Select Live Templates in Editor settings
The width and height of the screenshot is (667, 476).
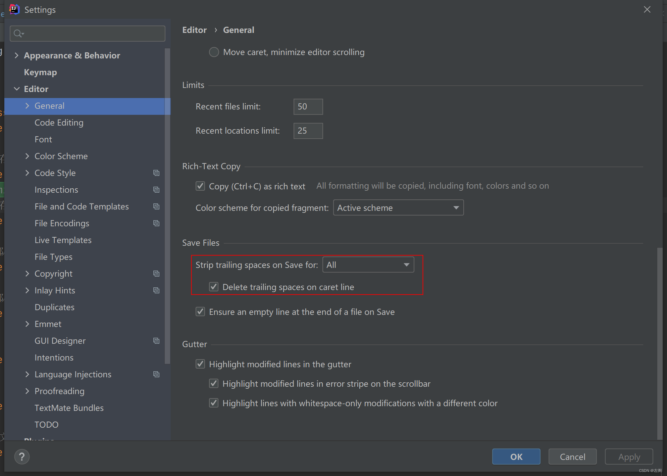[63, 240]
